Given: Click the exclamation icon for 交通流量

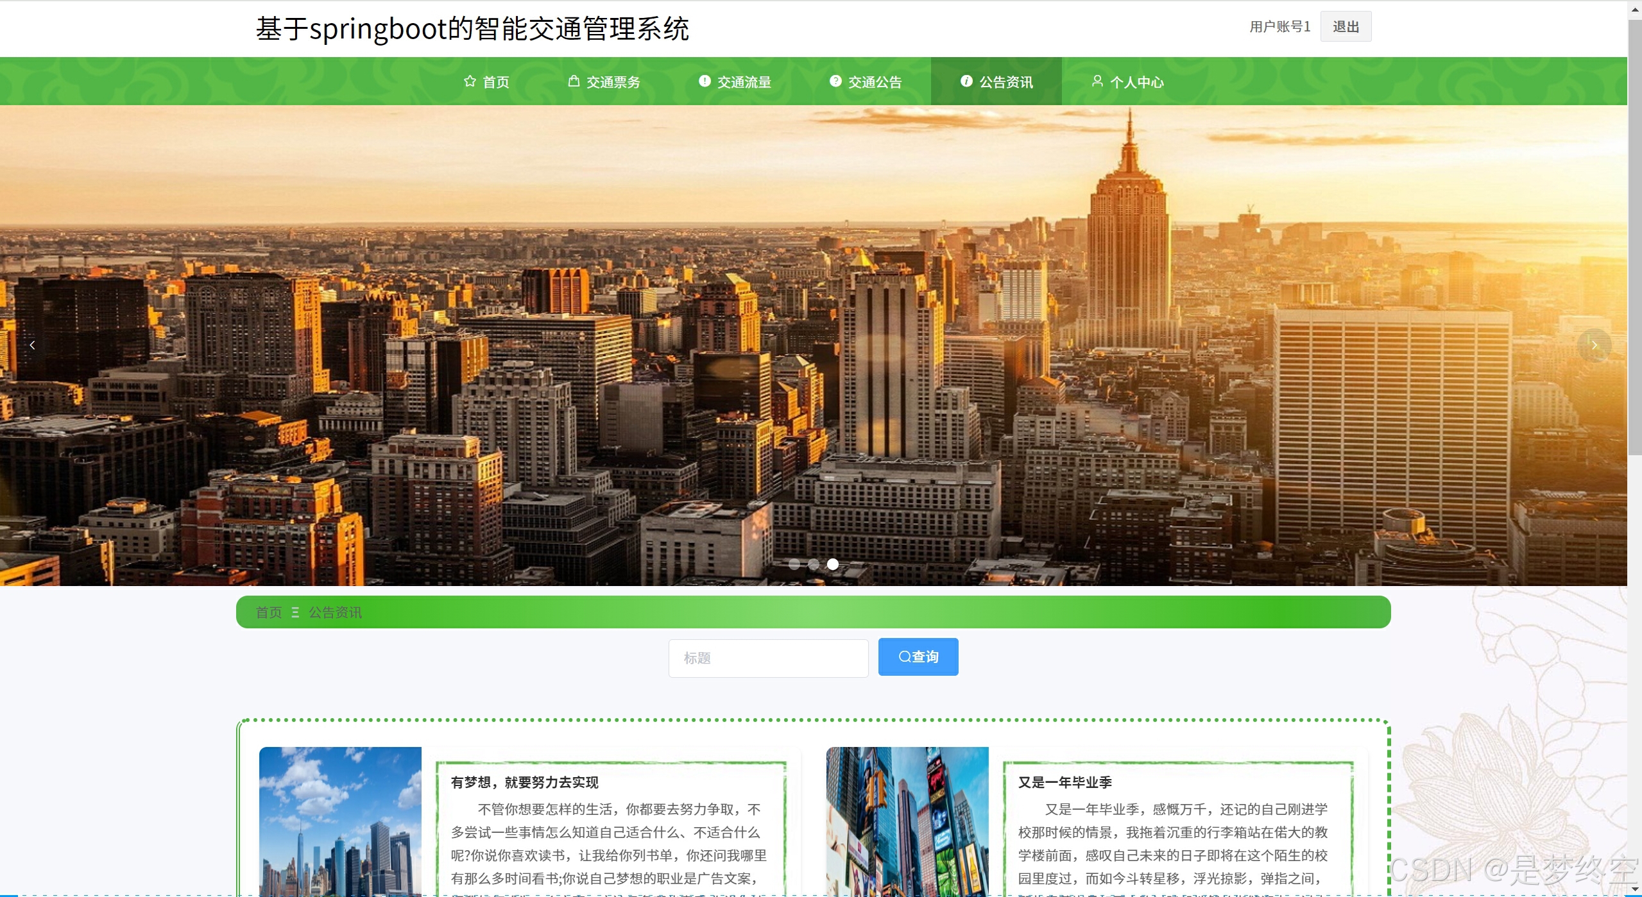Looking at the screenshot, I should click(x=703, y=81).
